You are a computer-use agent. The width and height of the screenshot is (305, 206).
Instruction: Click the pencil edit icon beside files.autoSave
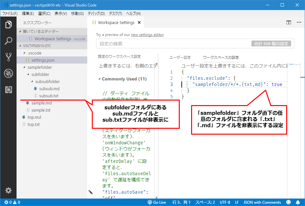91,192
